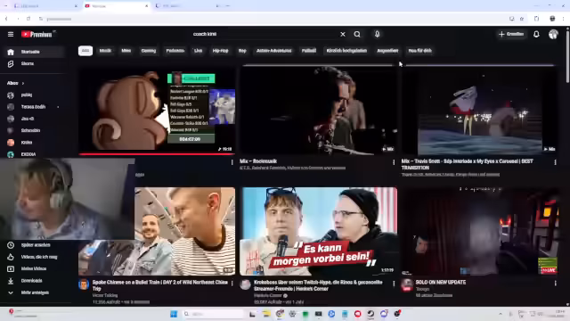Open the account avatar menu
The height and width of the screenshot is (321, 570).
tap(553, 34)
